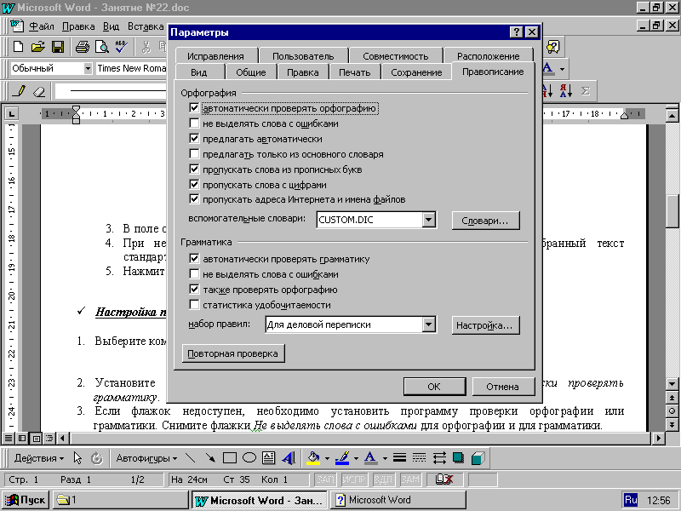The height and width of the screenshot is (511, 681).
Task: Open the Действия drawing menu
Action: pyautogui.click(x=38, y=458)
